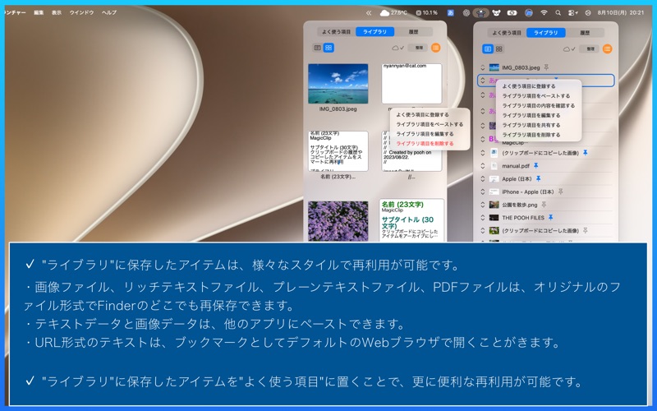This screenshot has width=657, height=411.
Task: Unpin the manual.pdf list item
Action: (x=535, y=166)
